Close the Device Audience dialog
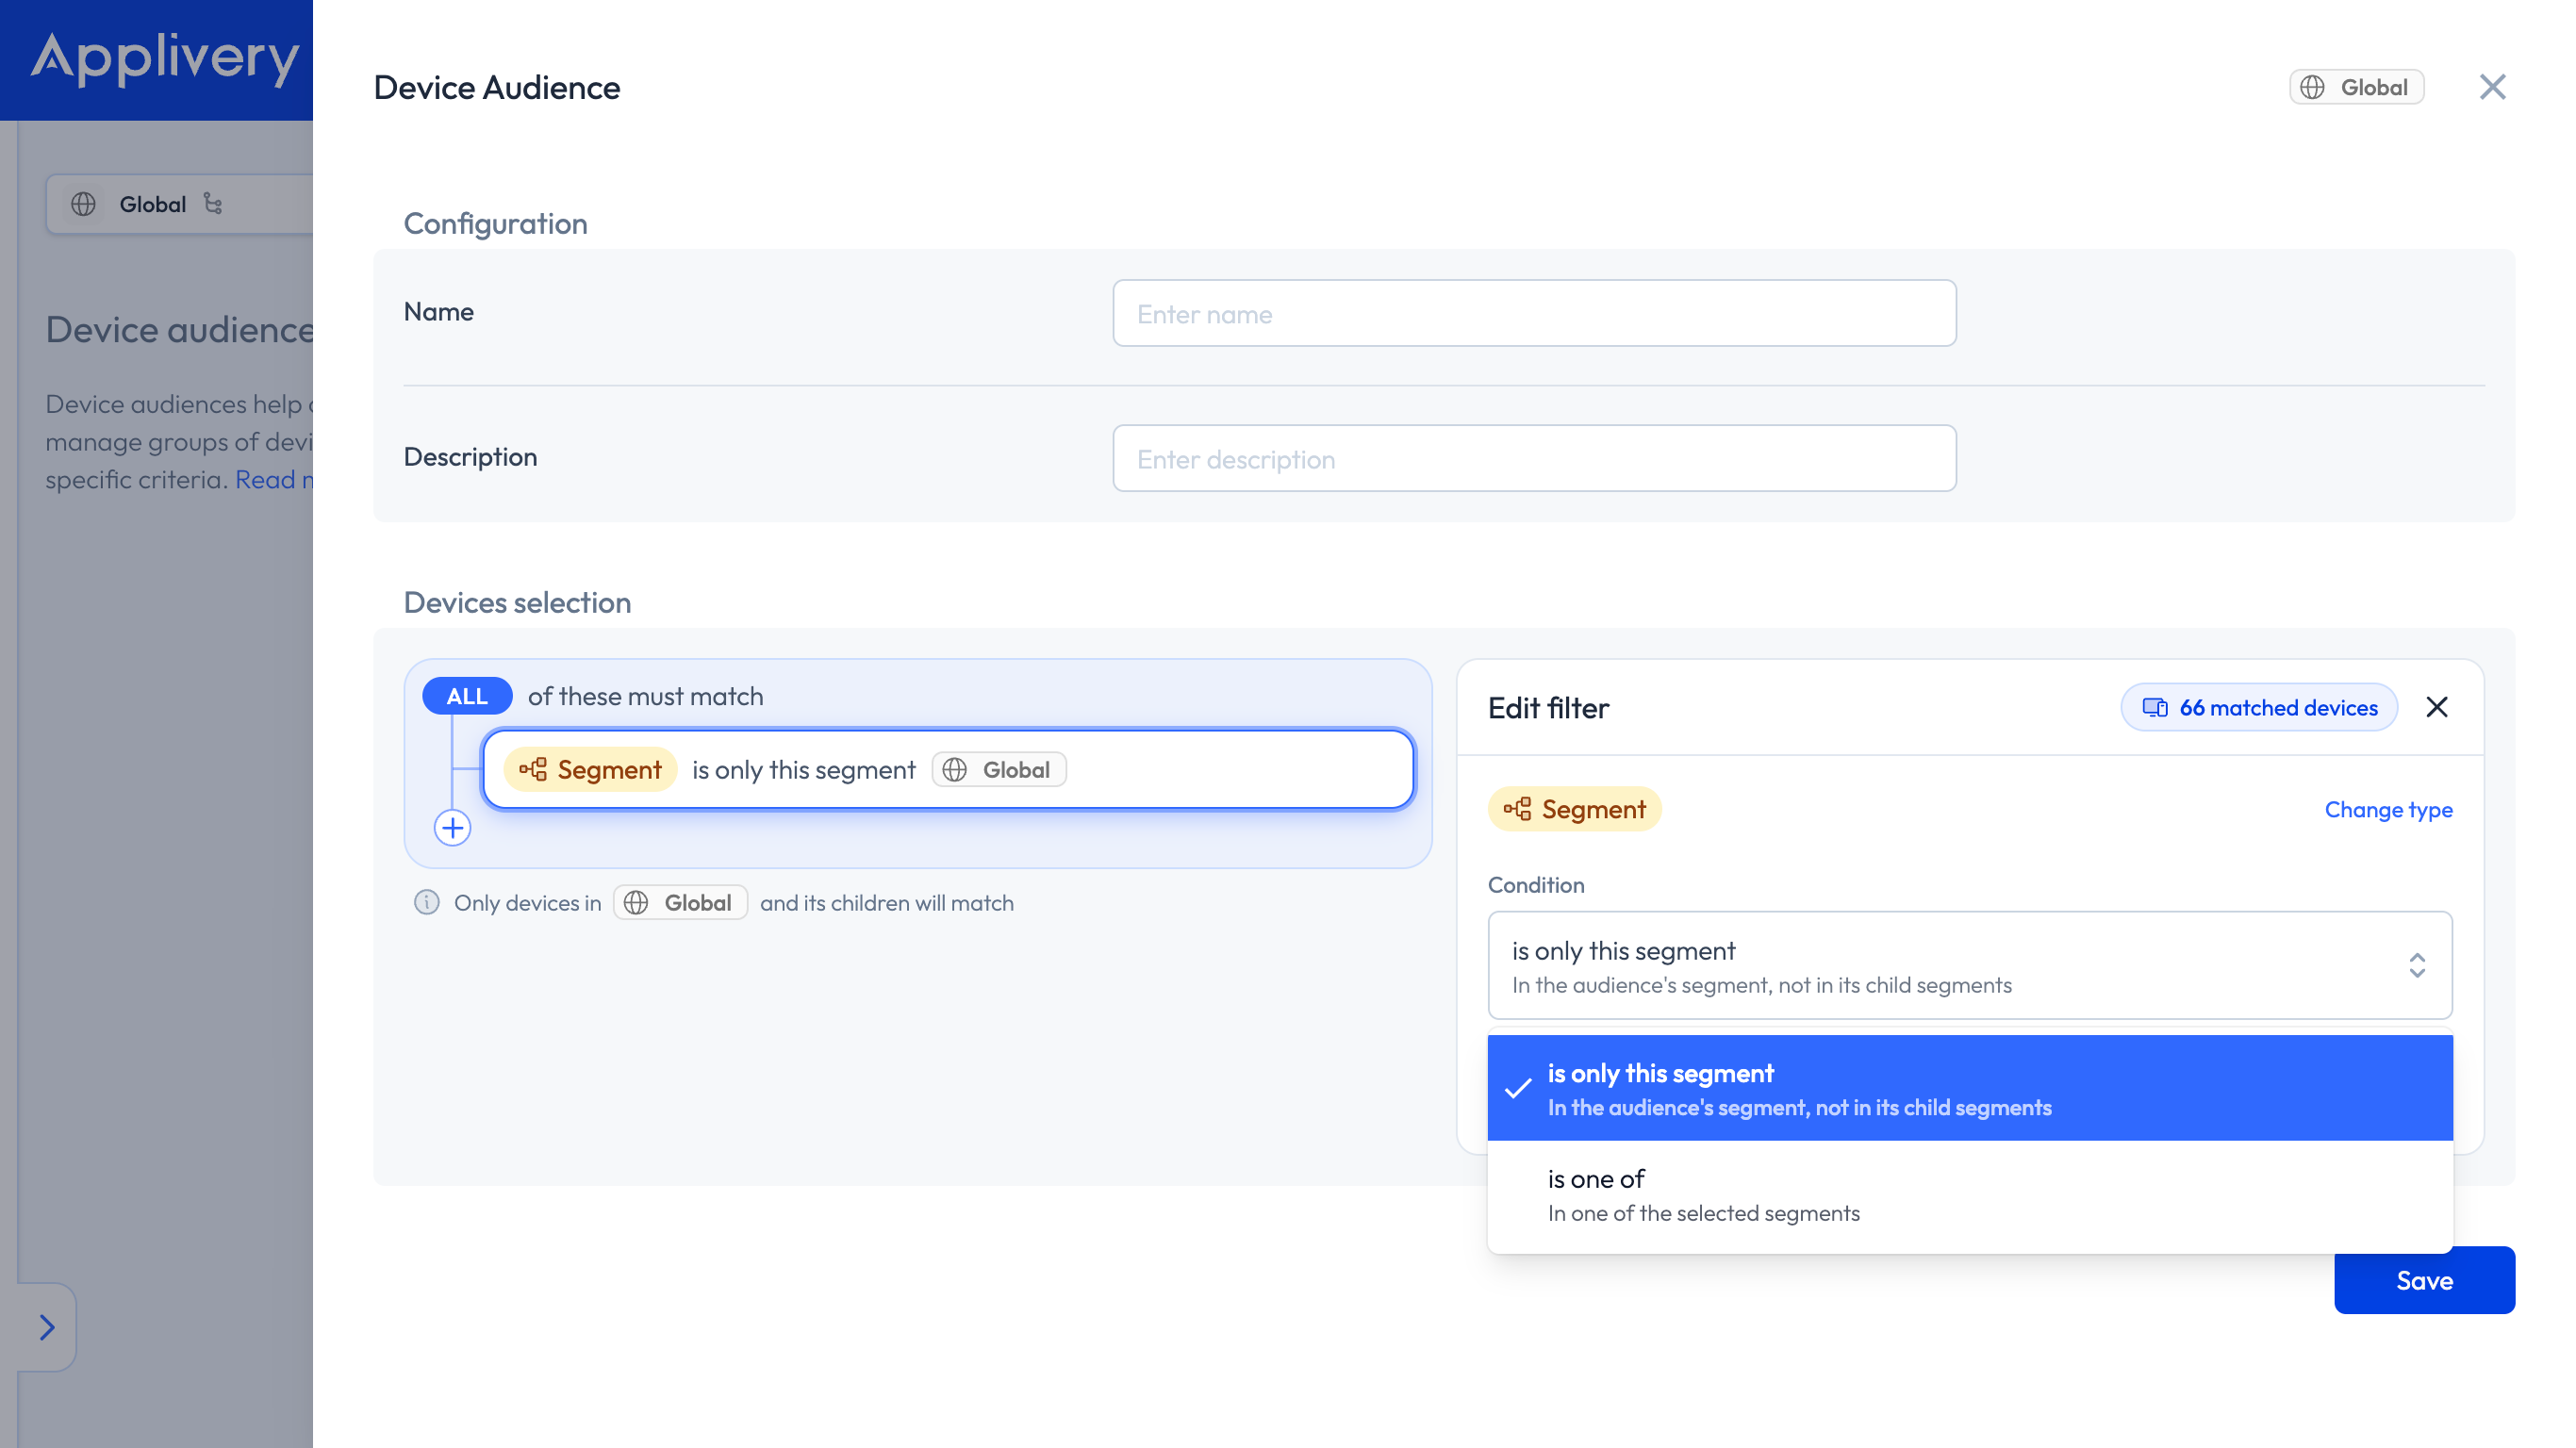 click(2493, 88)
